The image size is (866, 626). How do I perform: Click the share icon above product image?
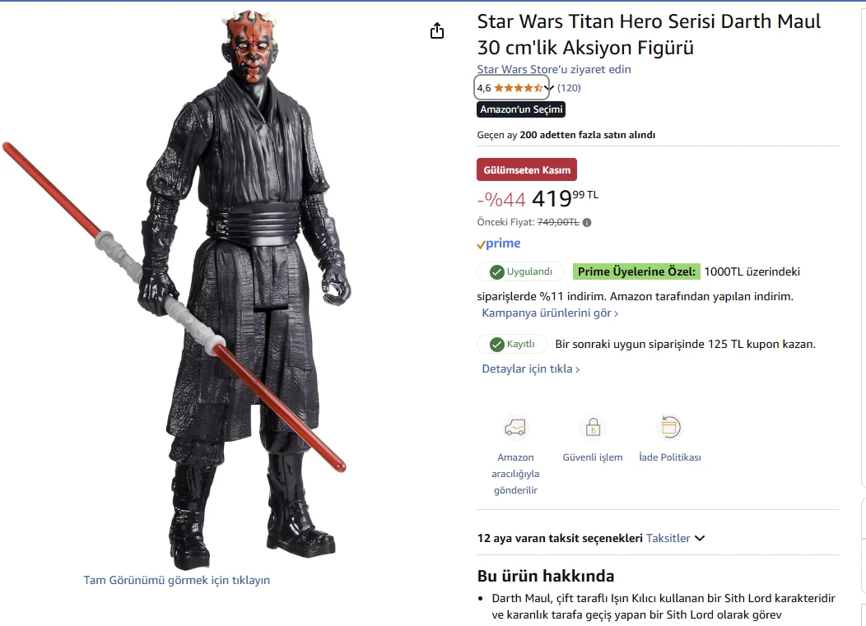pyautogui.click(x=437, y=31)
